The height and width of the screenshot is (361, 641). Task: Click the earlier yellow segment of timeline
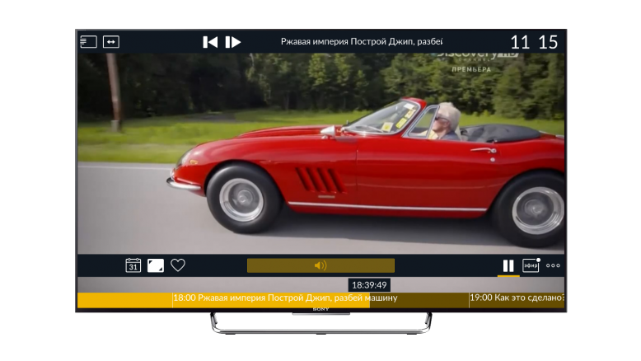(x=124, y=300)
